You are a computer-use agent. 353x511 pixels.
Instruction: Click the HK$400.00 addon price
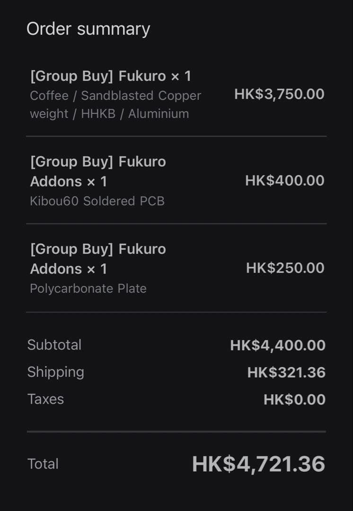(284, 180)
